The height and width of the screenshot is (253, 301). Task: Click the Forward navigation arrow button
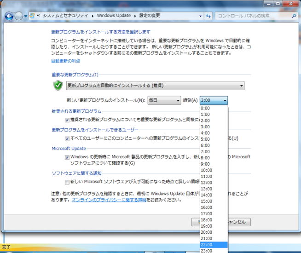click(x=19, y=16)
